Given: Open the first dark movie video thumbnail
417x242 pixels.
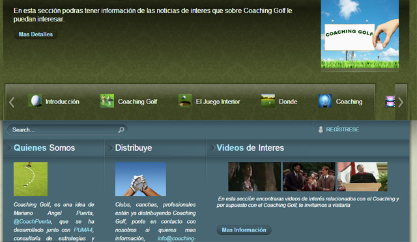Looking at the screenshot, I should (254, 177).
